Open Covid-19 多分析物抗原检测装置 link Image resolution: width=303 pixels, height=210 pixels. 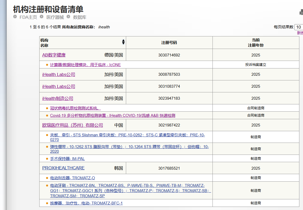pyautogui.click(x=113, y=116)
